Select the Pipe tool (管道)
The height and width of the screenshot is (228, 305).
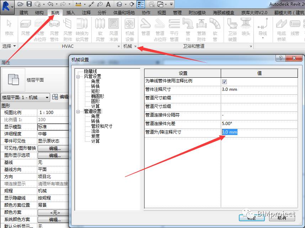(145, 27)
